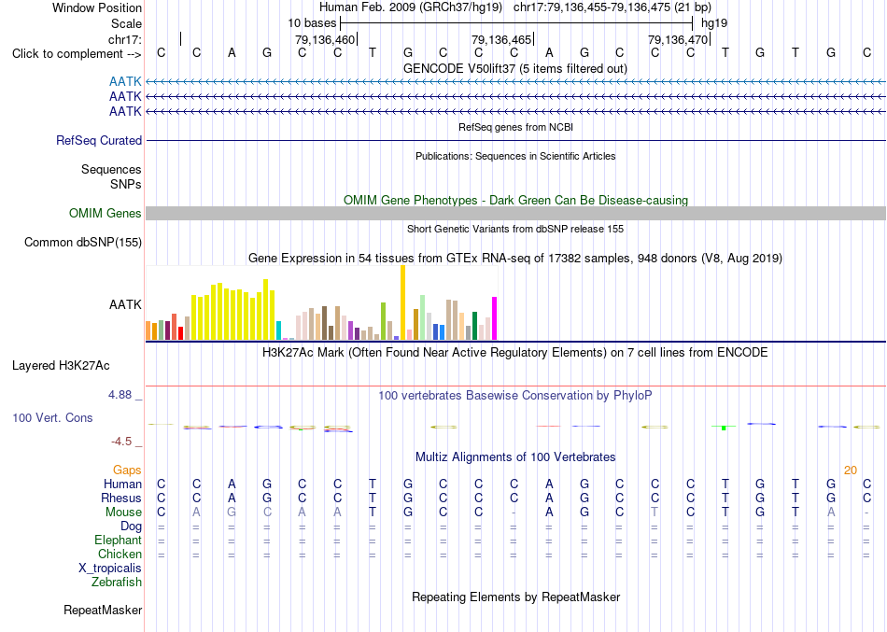This screenshot has height=632, width=887.
Task: Select the gray OMIM Genes bar
Action: click(515, 213)
